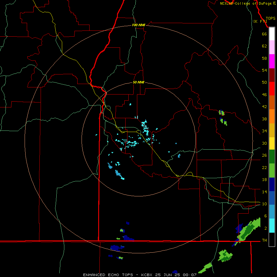This screenshot has width=277, height=277.
Task: Select the 2 legend value
Action: click(x=265, y=228)
